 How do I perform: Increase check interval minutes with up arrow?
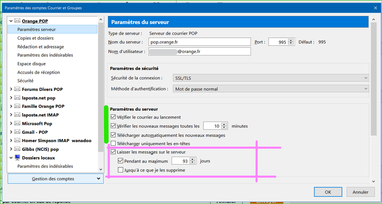(224, 124)
